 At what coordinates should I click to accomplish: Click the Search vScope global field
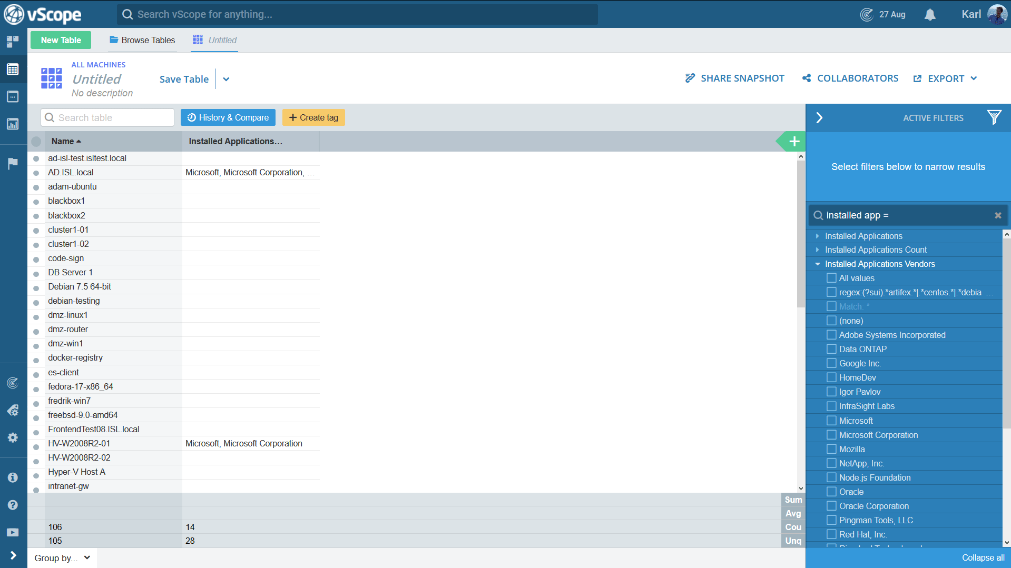[357, 14]
